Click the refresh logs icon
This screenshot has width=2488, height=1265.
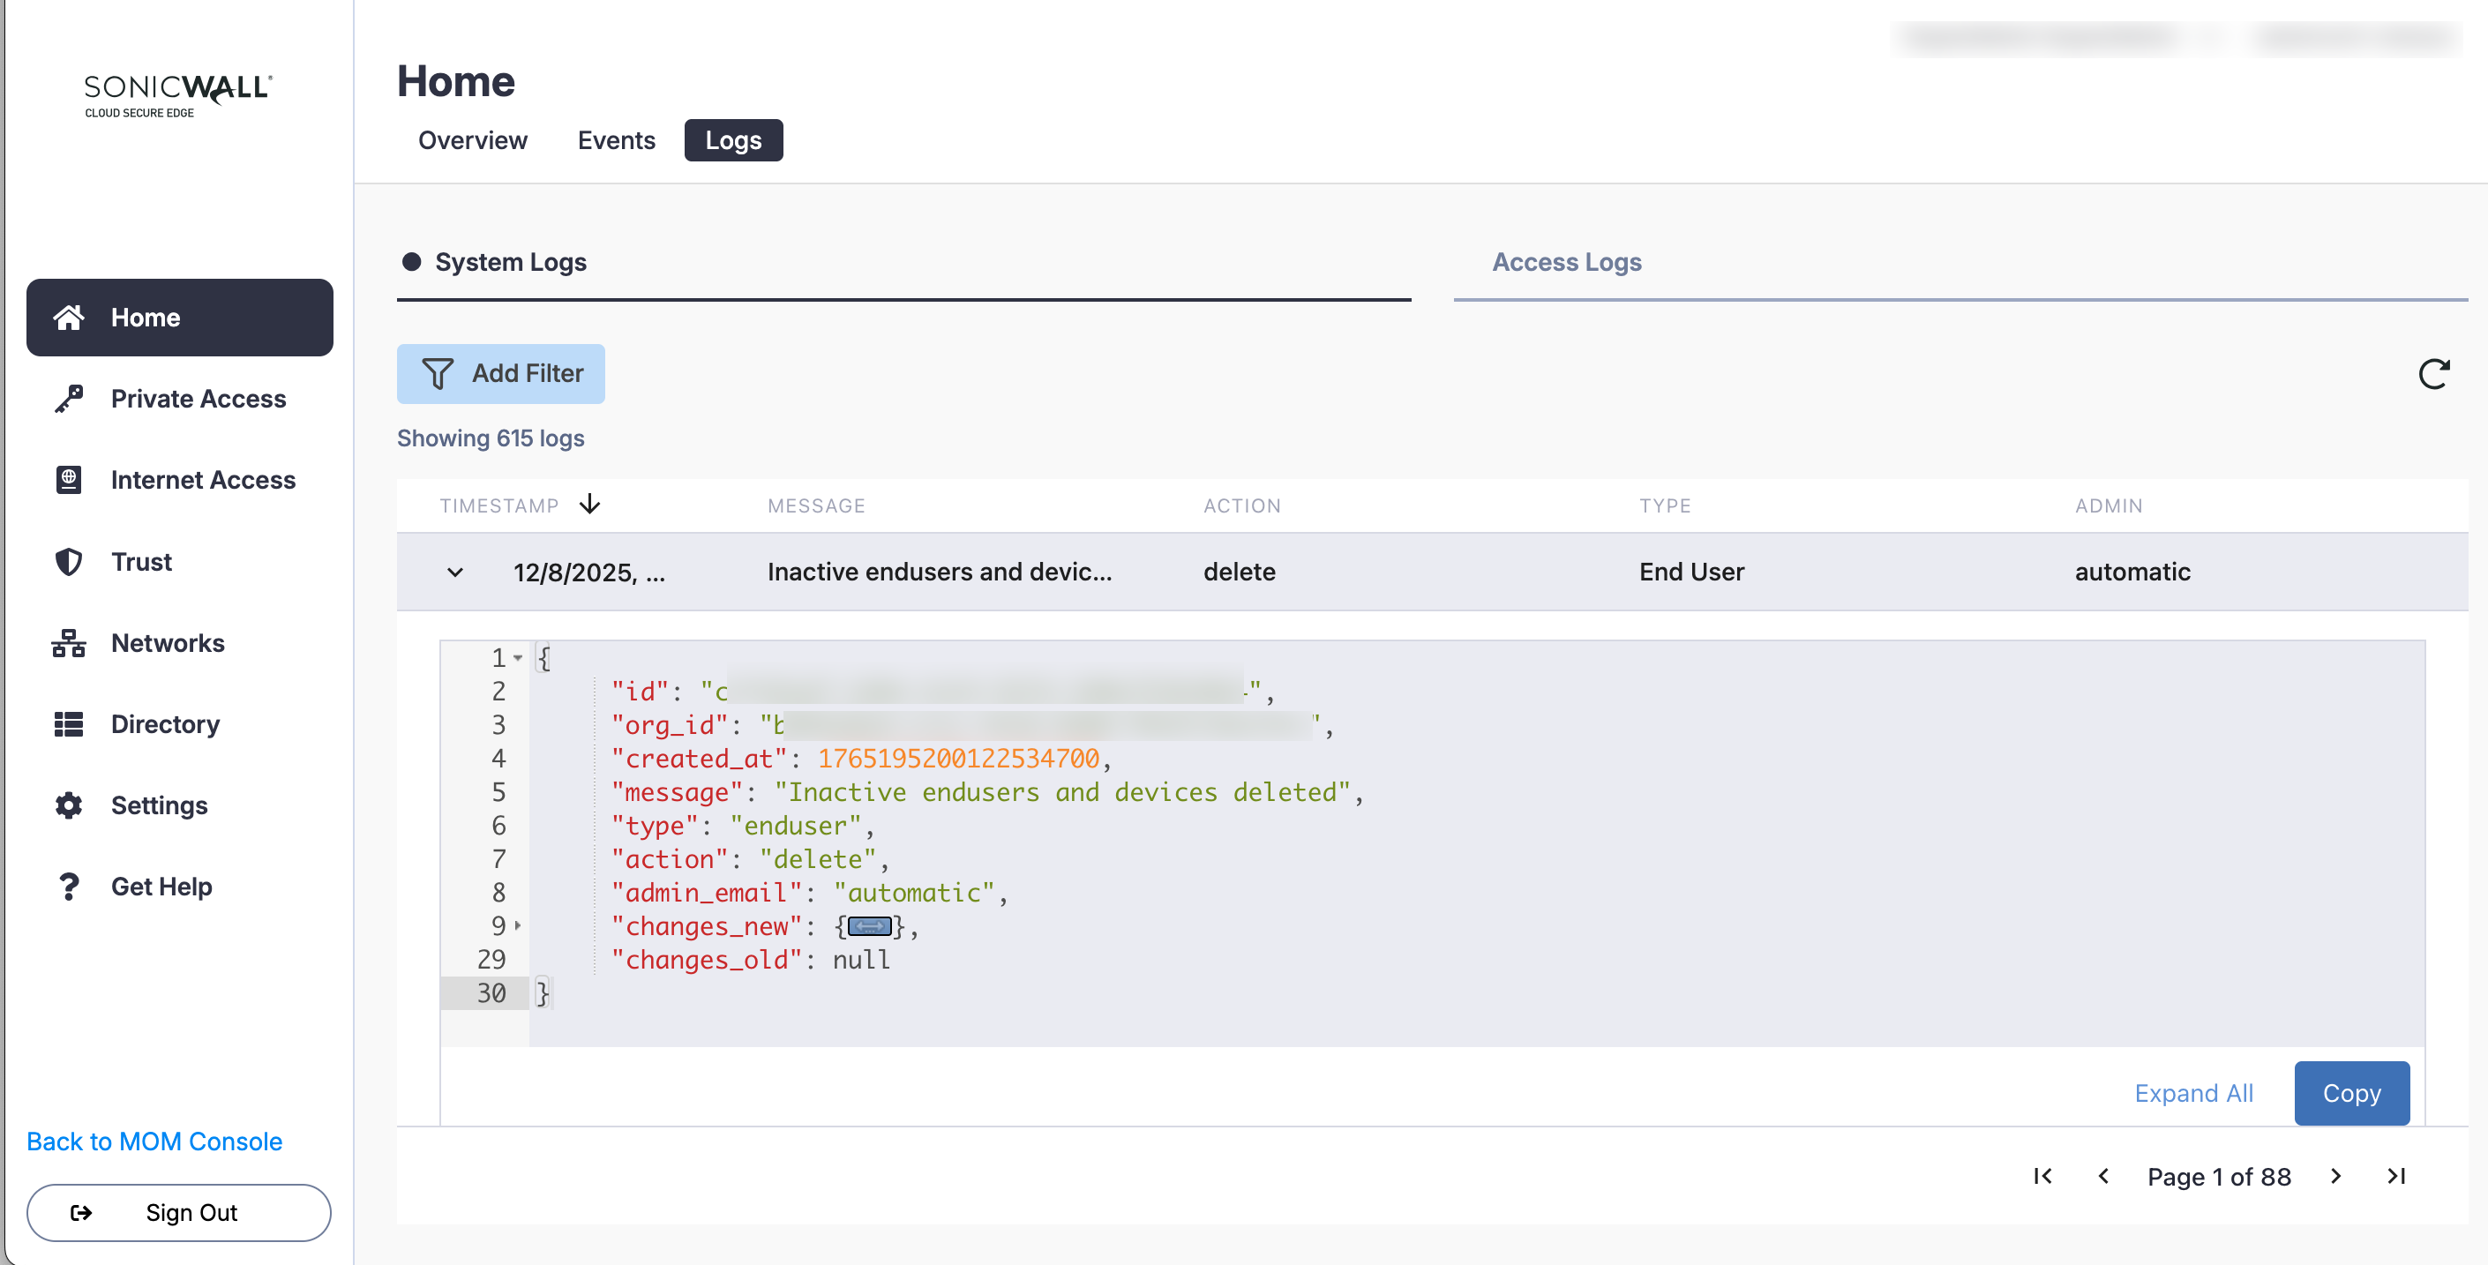pyautogui.click(x=2433, y=374)
